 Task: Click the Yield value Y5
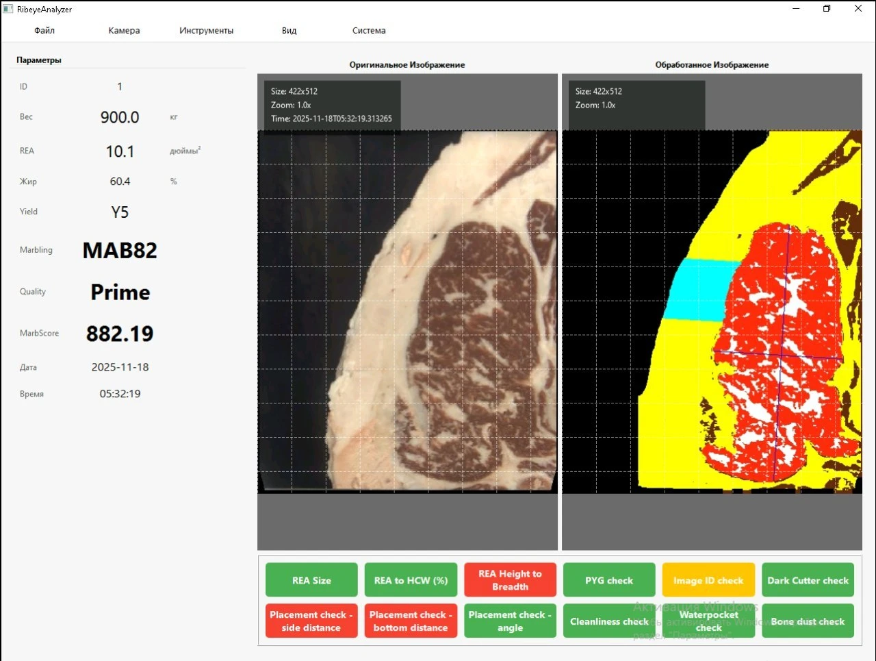point(120,212)
